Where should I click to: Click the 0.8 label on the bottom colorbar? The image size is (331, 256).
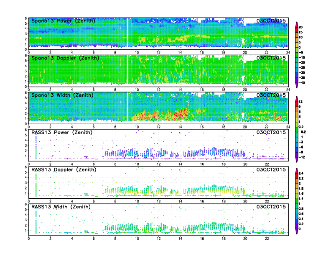point(301,209)
